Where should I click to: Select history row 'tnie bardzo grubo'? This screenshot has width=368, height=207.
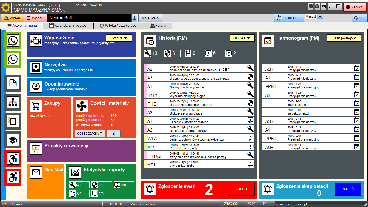coord(199,164)
